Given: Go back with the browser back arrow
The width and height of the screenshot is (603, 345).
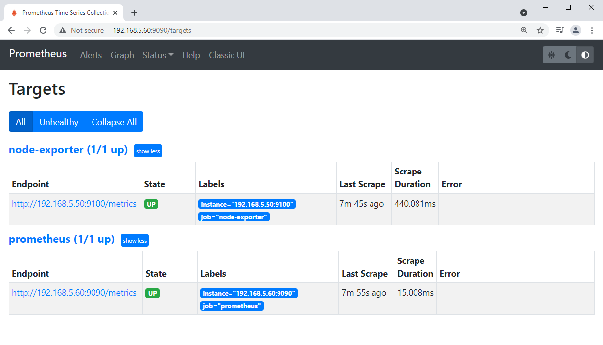Looking at the screenshot, I should pyautogui.click(x=11, y=30).
